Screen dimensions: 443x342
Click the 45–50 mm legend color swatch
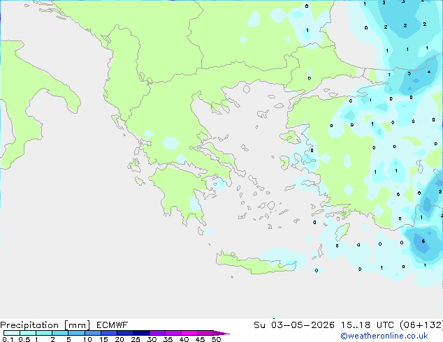[205, 333]
